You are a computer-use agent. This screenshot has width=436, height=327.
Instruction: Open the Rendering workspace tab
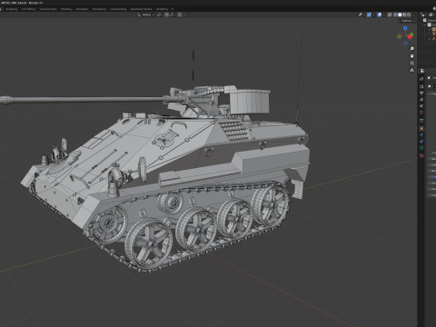coord(99,9)
